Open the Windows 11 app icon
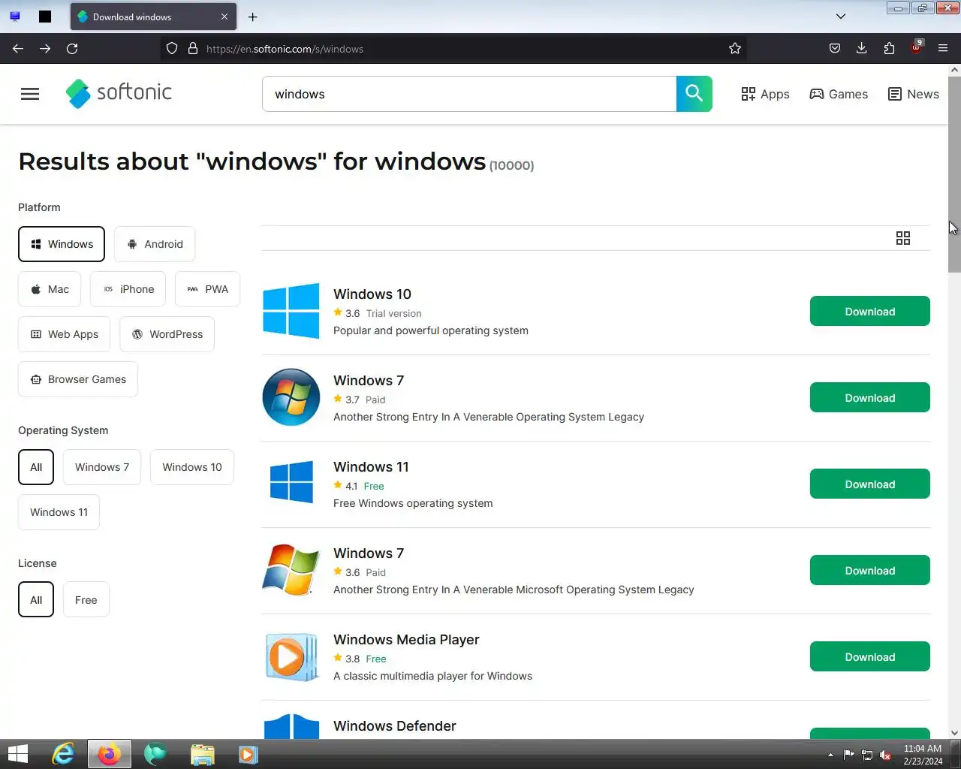 (x=291, y=482)
